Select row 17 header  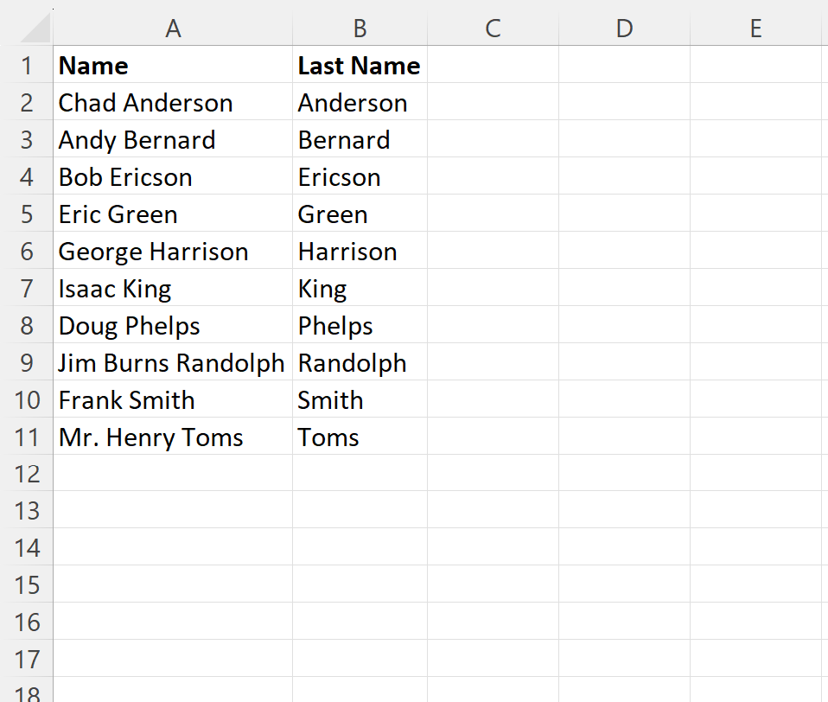tap(27, 659)
